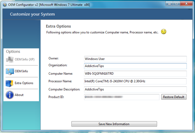This screenshot has height=133, width=195.
Task: Click the Extra Options blue box icon
Action: pos(9,83)
